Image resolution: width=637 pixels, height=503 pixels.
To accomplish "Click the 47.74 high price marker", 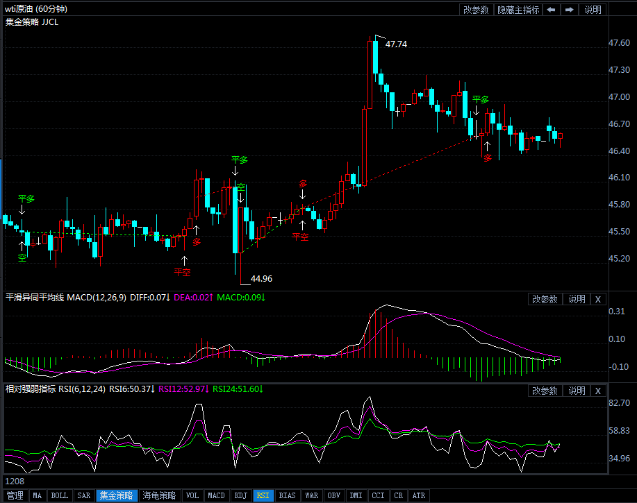I will tap(396, 44).
